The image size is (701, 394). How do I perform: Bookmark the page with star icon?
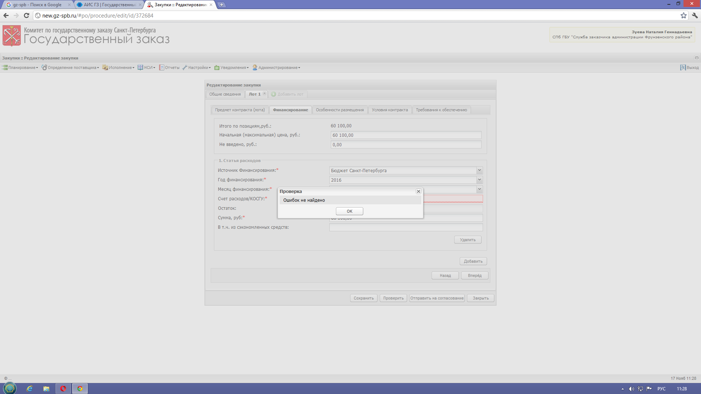point(683,15)
